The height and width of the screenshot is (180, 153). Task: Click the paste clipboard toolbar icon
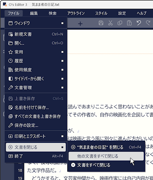[129, 23]
